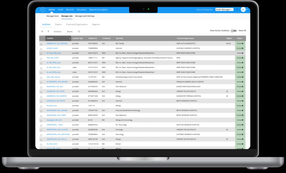The height and width of the screenshot is (173, 286).
Task: Select the checkbox for ANDERSON, N/A, BILL
Action: [41, 87]
